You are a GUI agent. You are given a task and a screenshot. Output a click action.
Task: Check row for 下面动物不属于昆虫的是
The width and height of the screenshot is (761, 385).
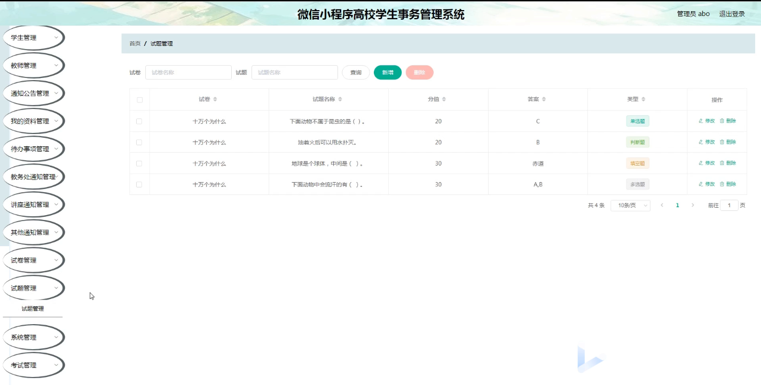139,121
